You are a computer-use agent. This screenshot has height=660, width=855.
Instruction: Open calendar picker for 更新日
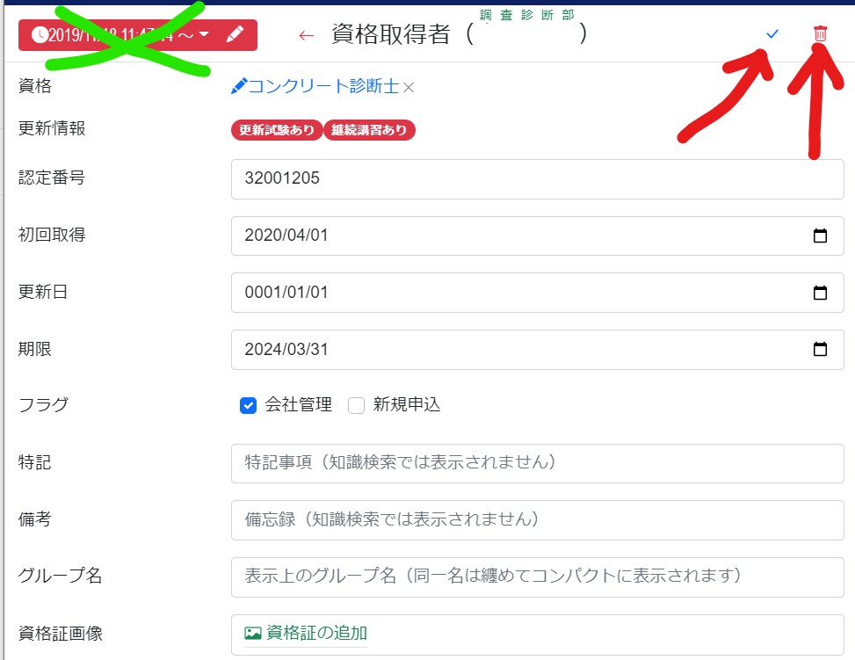point(820,293)
